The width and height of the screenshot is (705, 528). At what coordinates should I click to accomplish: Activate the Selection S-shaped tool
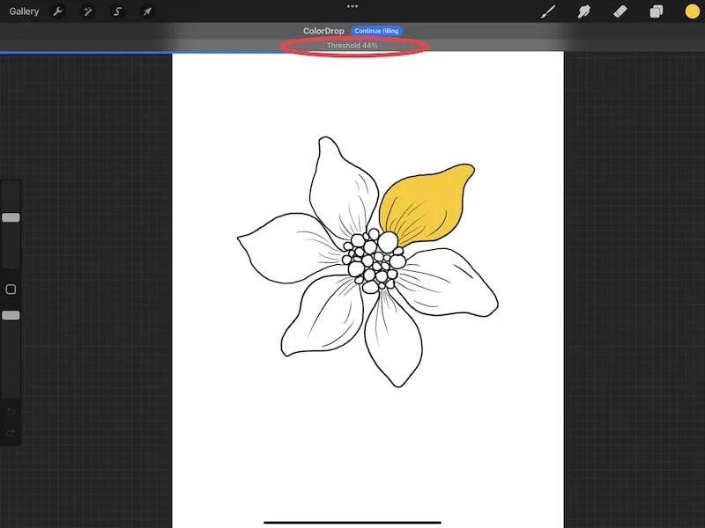117,11
